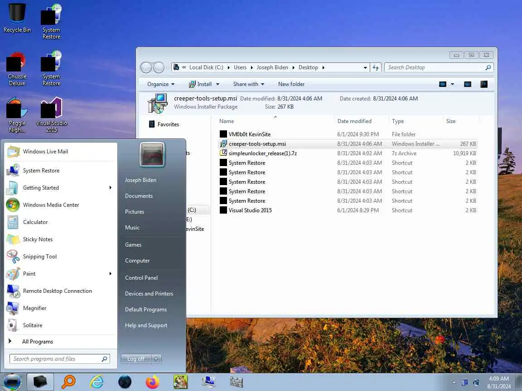Open the Organize dropdown menu
Image resolution: width=522 pixels, height=391 pixels.
tap(161, 84)
